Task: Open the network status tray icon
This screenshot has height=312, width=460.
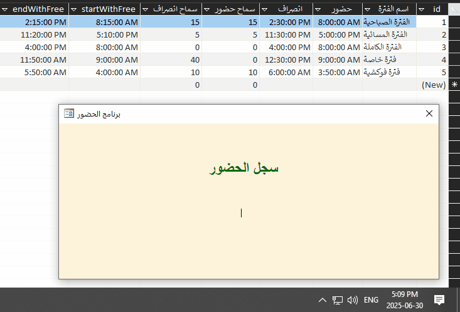Action: (x=338, y=300)
